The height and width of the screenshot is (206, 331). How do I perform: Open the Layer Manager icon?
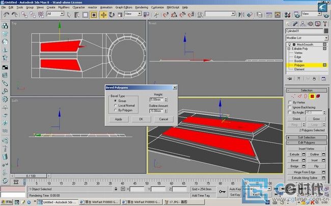point(259,15)
